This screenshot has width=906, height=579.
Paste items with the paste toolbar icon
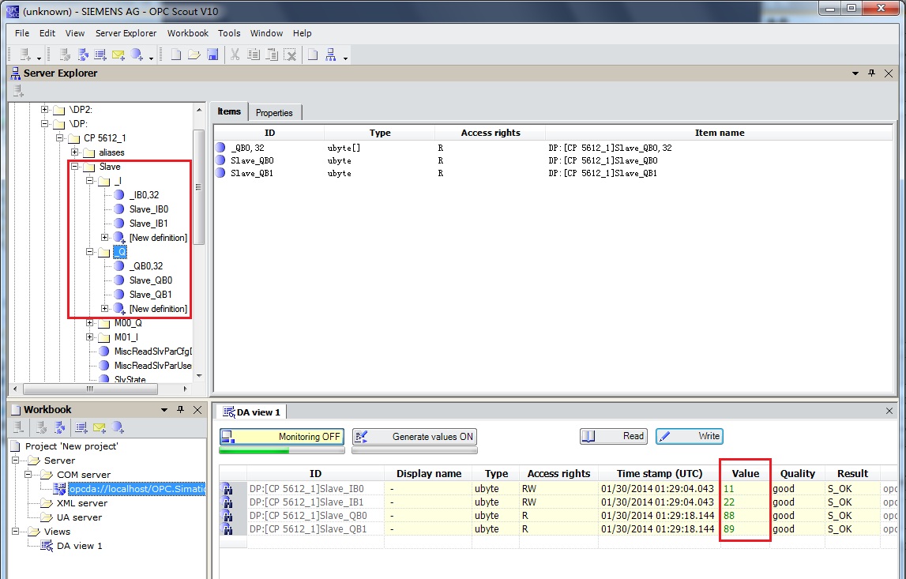click(x=273, y=54)
